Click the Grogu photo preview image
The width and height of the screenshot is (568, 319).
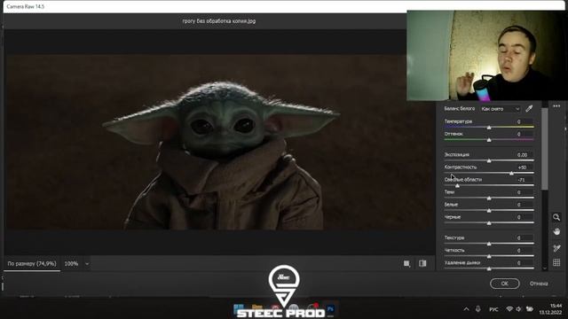pos(220,142)
